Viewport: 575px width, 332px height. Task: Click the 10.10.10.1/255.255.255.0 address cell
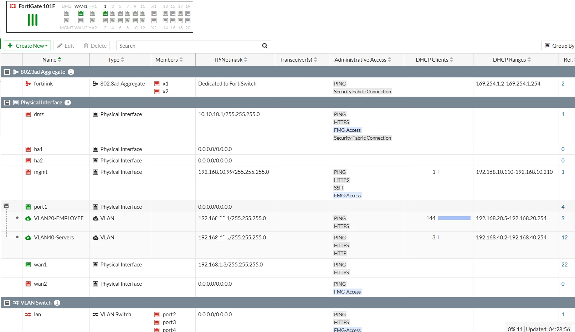[x=229, y=114]
